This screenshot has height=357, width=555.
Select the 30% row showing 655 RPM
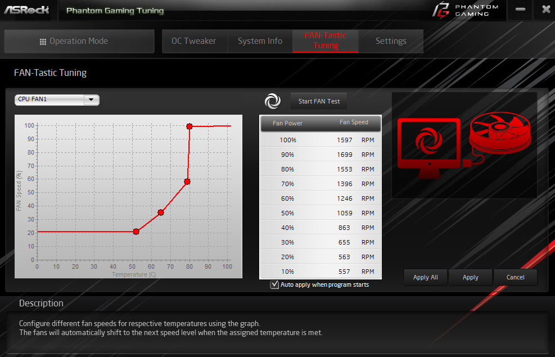(321, 242)
